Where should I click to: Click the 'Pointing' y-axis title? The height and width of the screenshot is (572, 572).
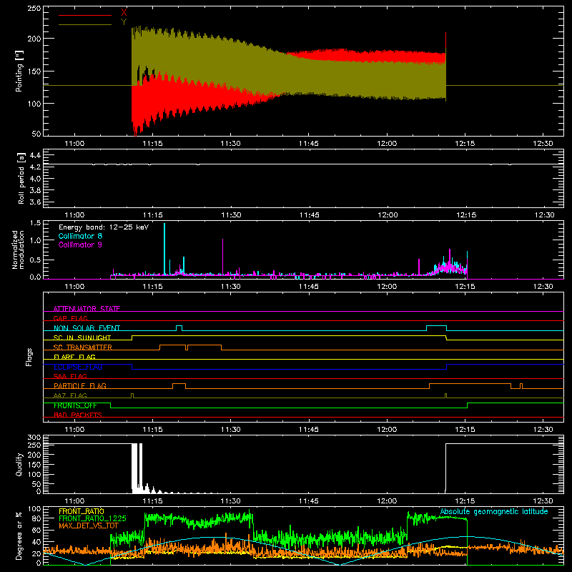[19, 71]
